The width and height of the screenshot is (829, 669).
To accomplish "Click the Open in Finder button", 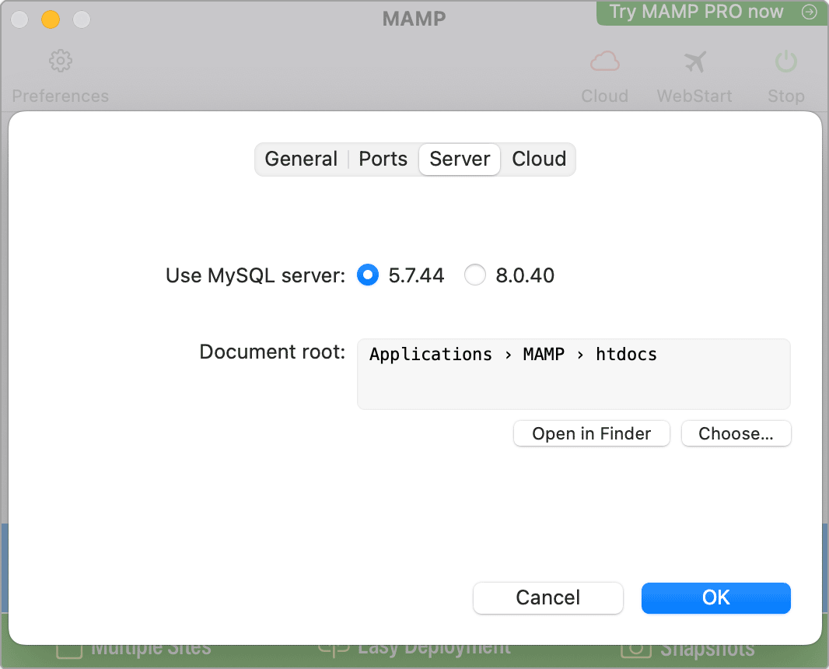I will tap(592, 433).
